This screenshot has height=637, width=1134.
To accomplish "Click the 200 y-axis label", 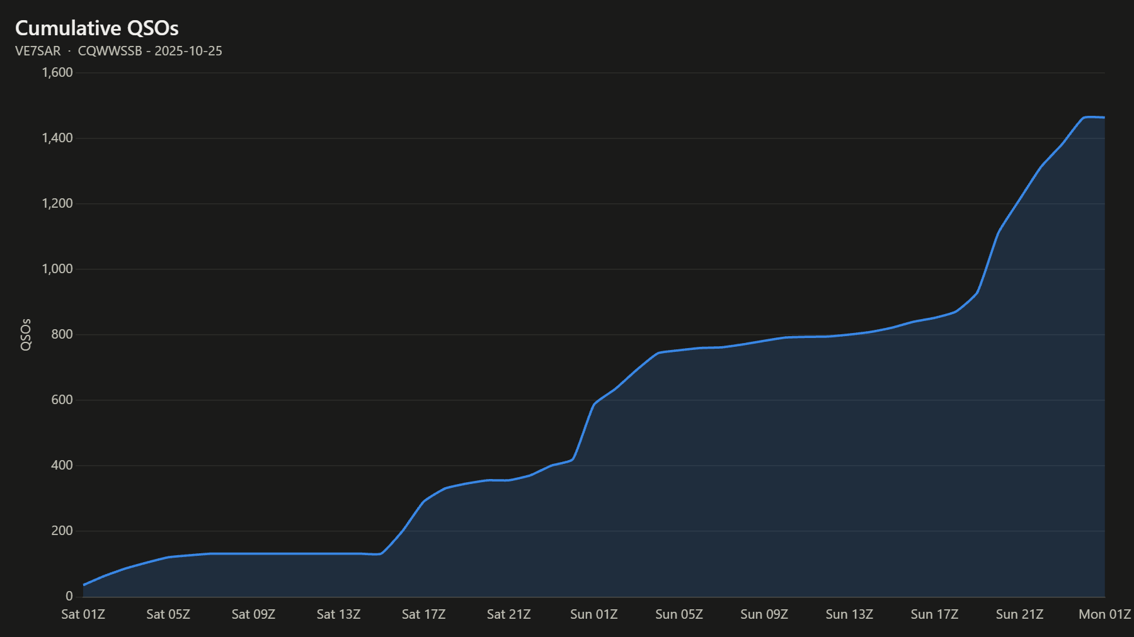I will coord(62,531).
